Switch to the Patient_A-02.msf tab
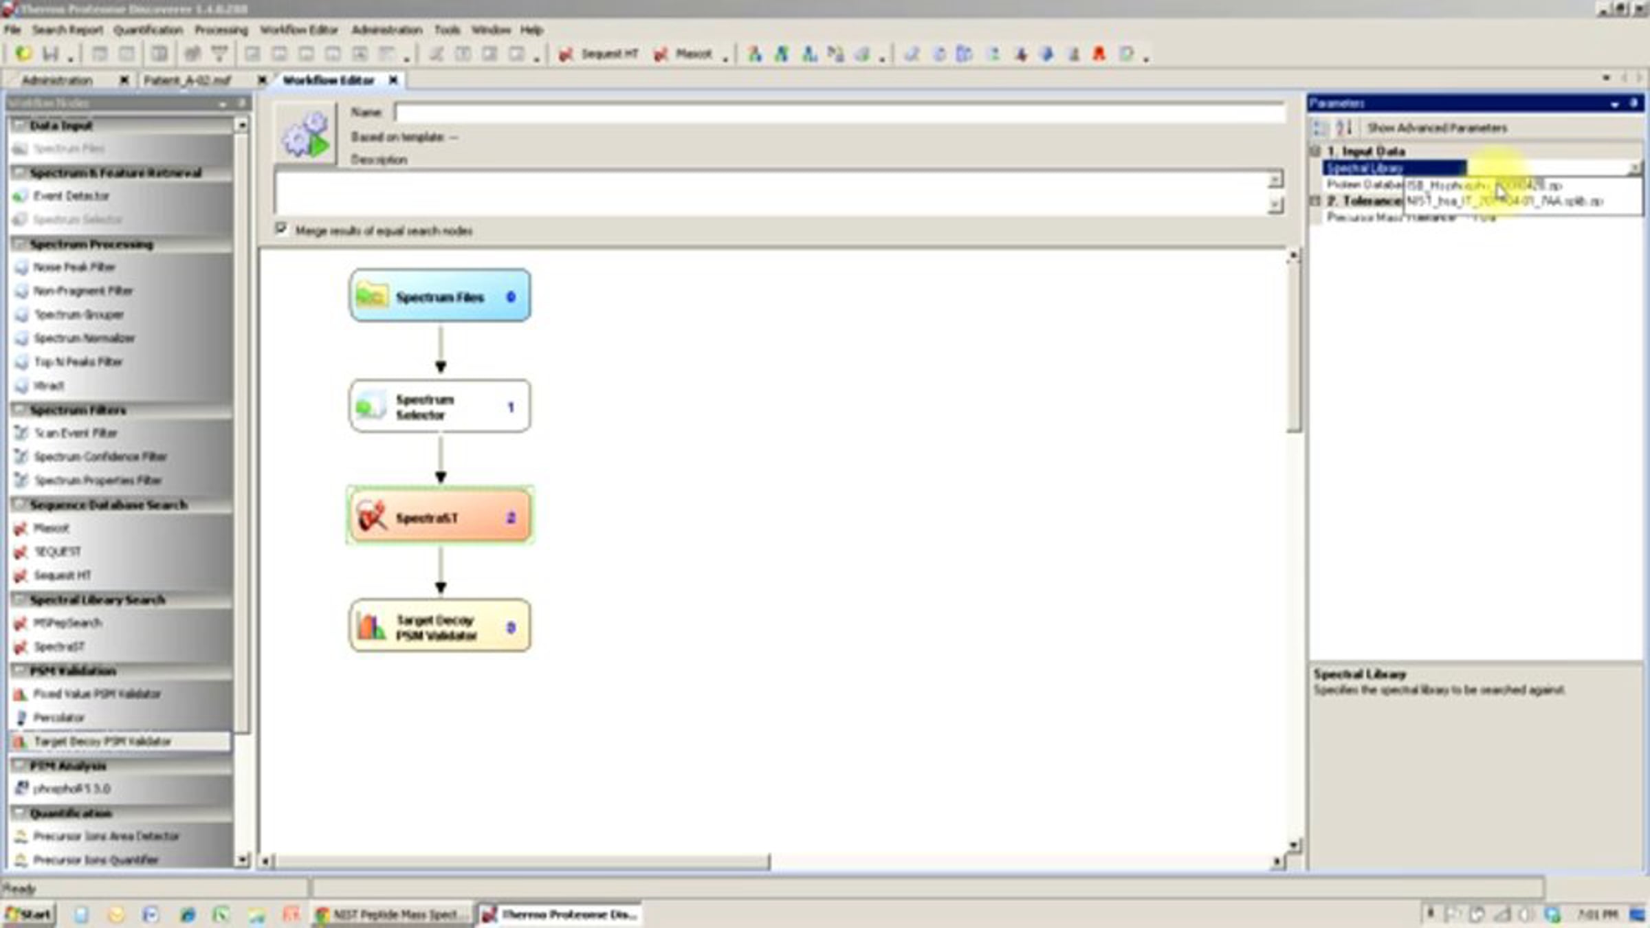This screenshot has height=928, width=1650. [187, 80]
